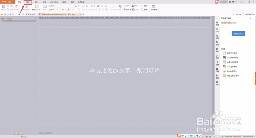Image resolution: width=256 pixels, height=138 pixels.
Task: Click the zoom slider handle in status bar
Action: pyautogui.click(x=242, y=136)
